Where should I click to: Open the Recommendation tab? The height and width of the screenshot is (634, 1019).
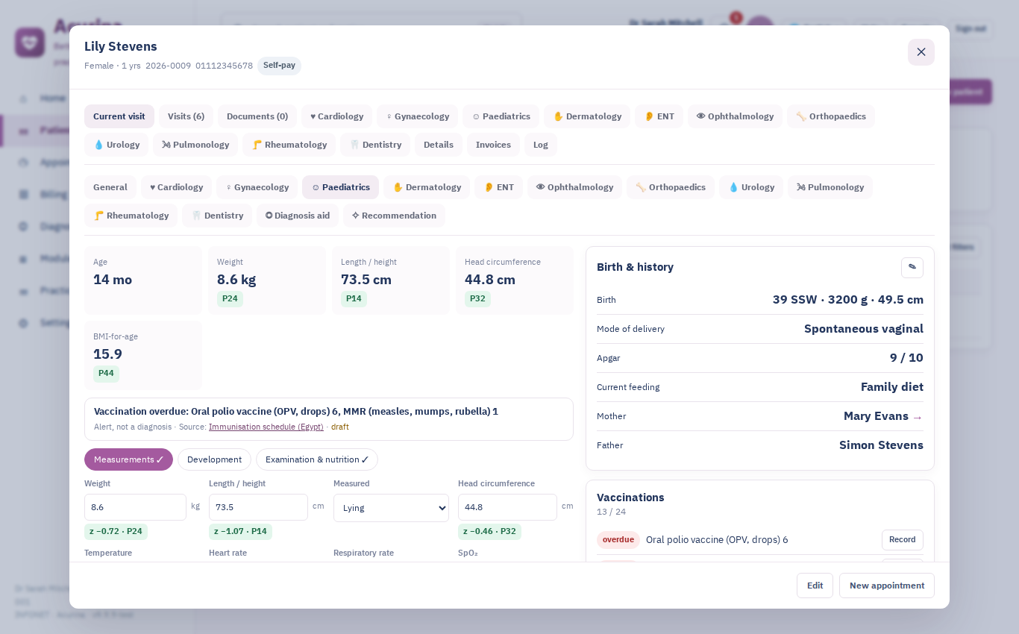pyautogui.click(x=394, y=216)
